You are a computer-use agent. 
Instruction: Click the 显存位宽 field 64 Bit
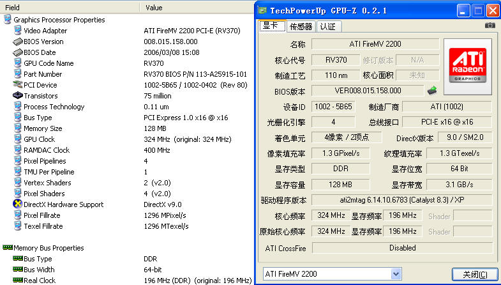tap(459, 169)
